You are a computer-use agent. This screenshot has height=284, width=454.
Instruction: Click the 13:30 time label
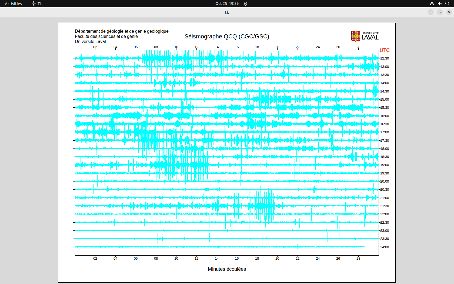pos(385,75)
